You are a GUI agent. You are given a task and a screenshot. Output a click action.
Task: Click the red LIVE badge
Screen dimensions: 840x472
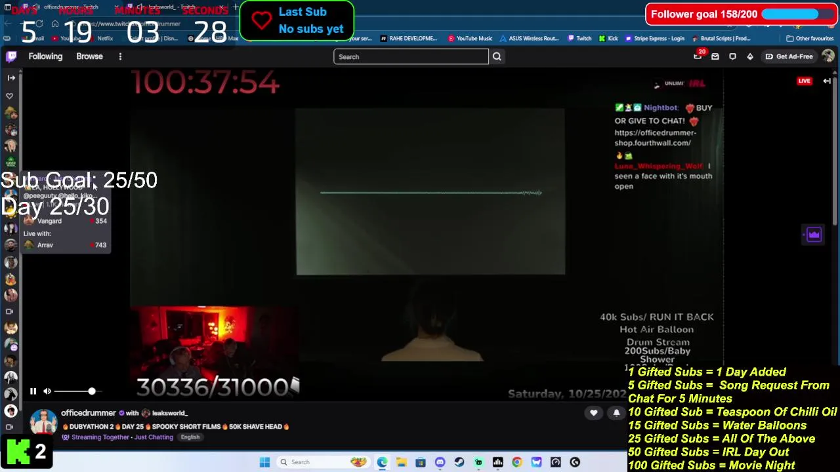805,81
